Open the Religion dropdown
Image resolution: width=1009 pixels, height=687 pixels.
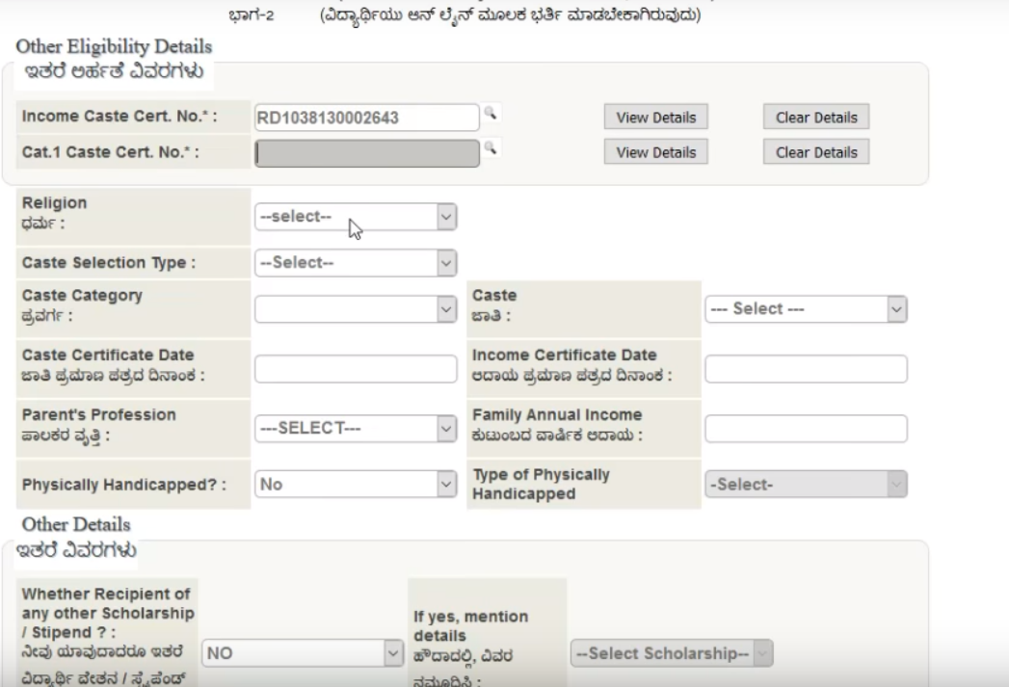355,217
